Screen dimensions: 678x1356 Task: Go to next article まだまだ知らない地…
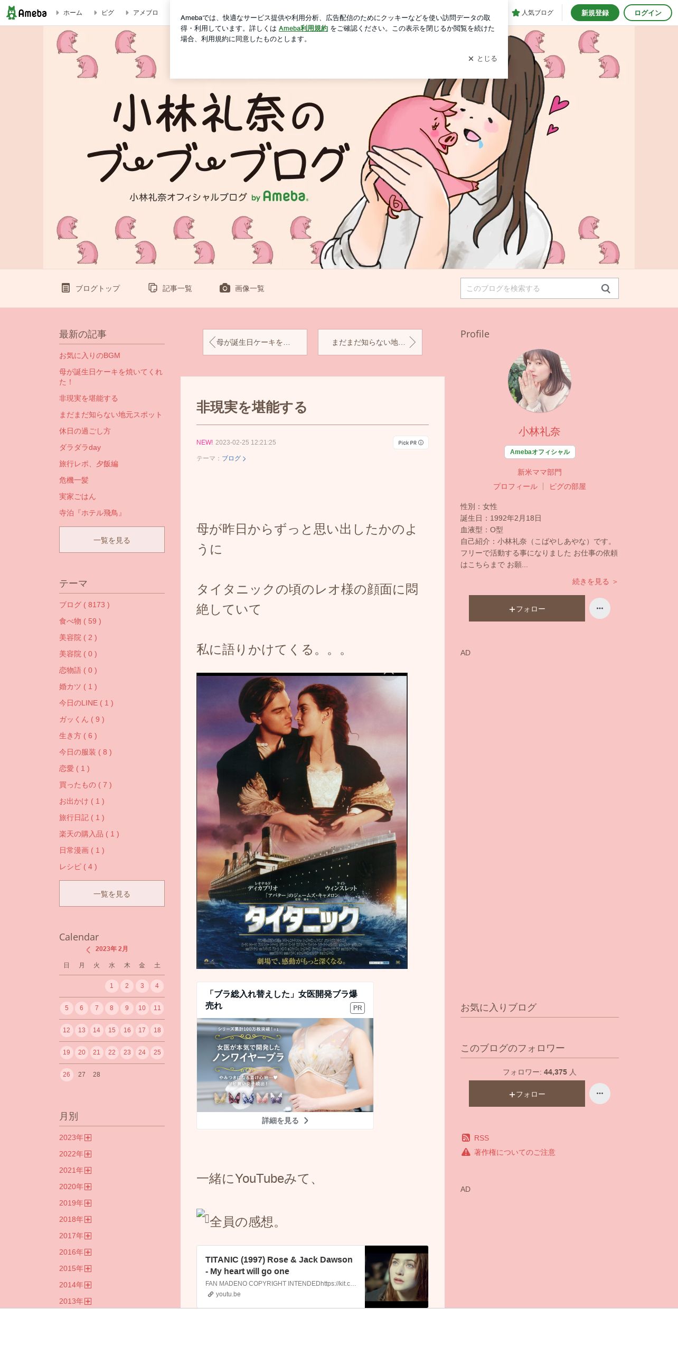click(370, 342)
